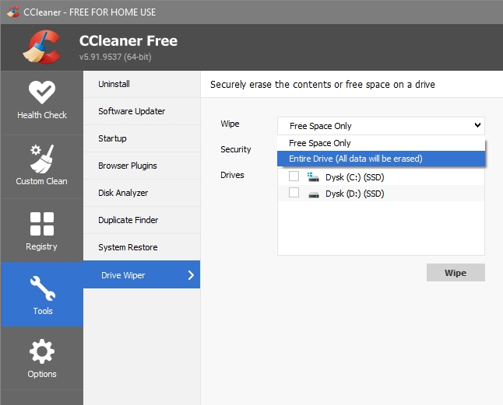Click the Dysk (C:) drive icon
This screenshot has width=503, height=405.
pyautogui.click(x=313, y=176)
